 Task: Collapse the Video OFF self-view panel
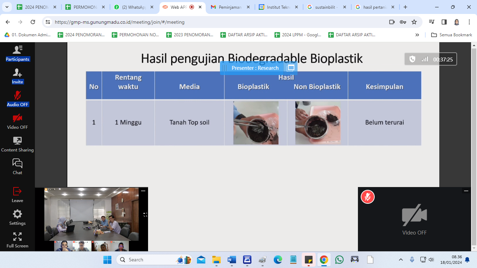[x=466, y=191]
